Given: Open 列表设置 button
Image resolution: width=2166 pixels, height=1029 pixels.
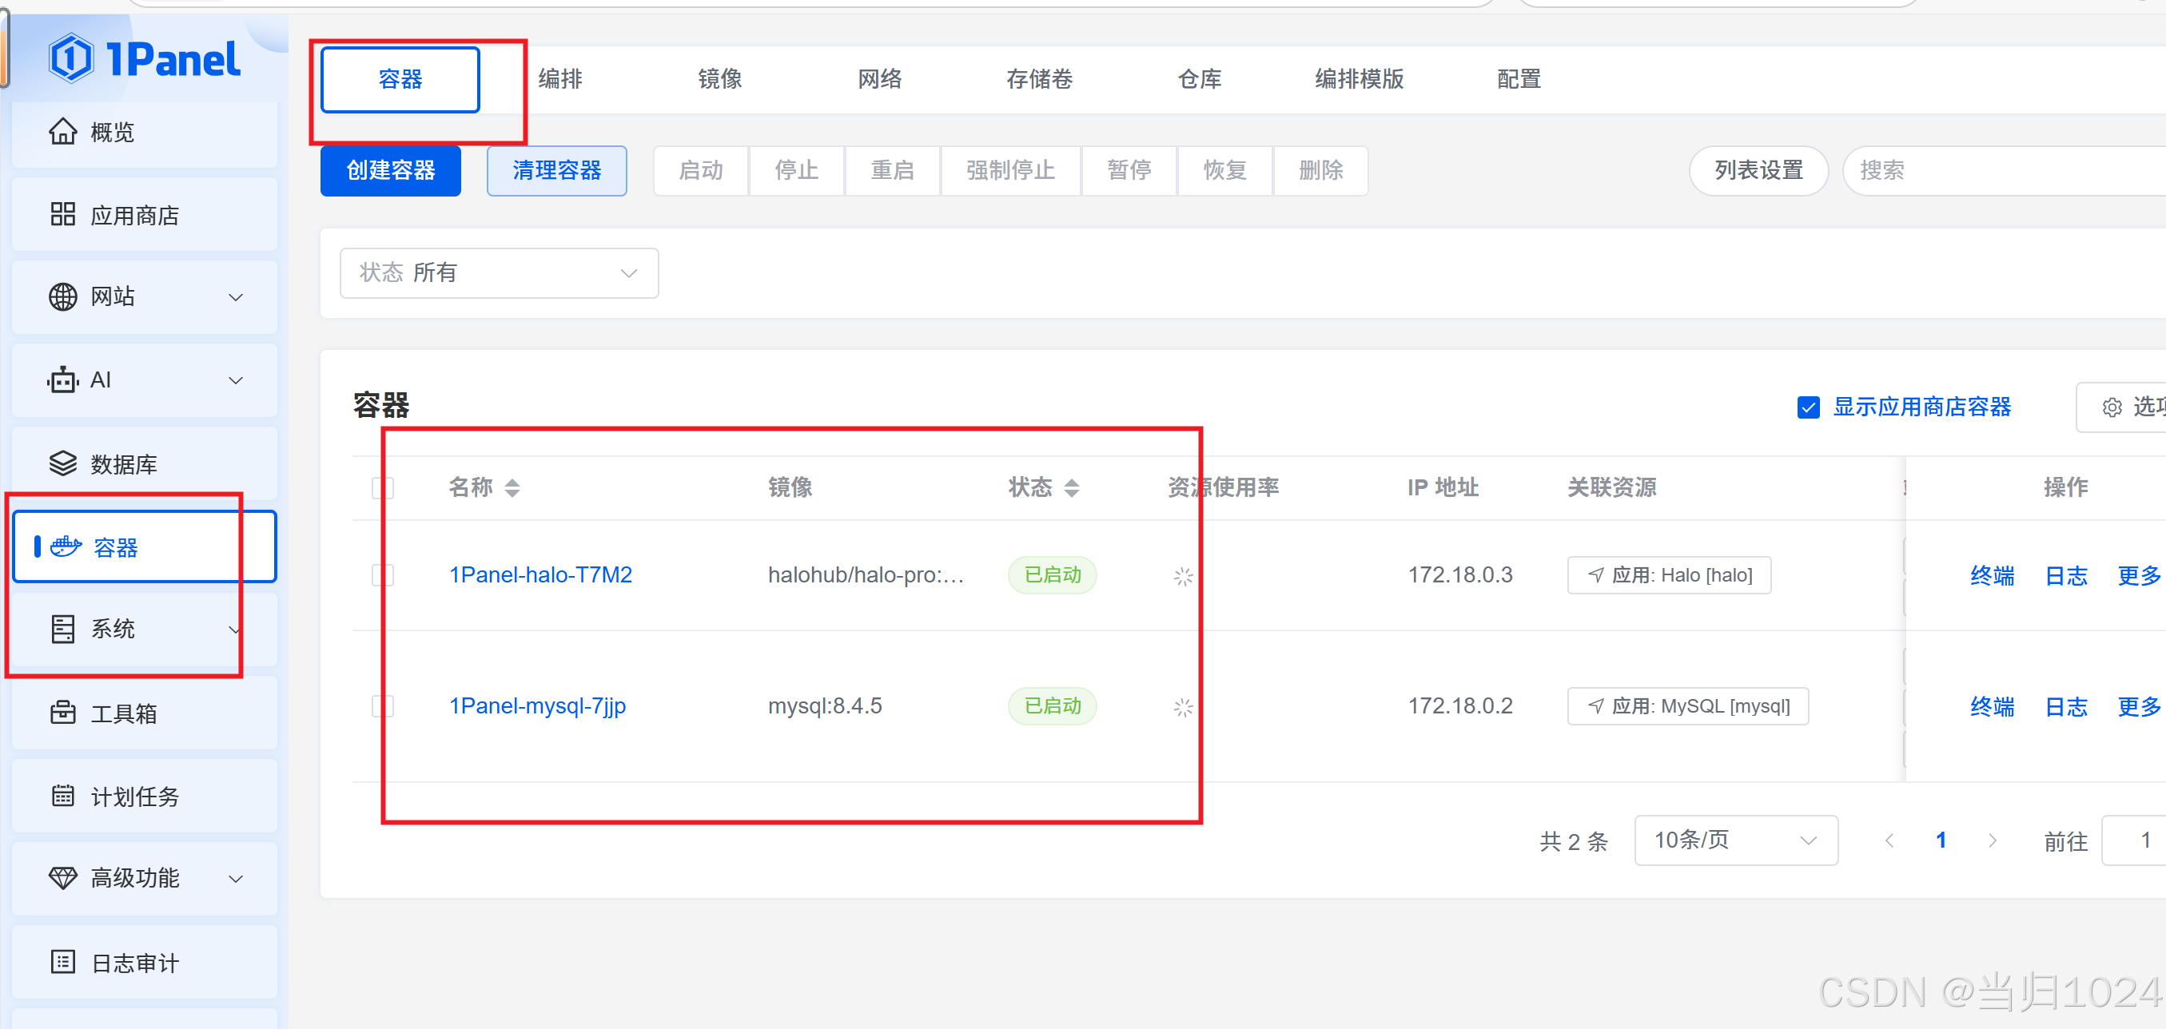Looking at the screenshot, I should pos(1759,171).
